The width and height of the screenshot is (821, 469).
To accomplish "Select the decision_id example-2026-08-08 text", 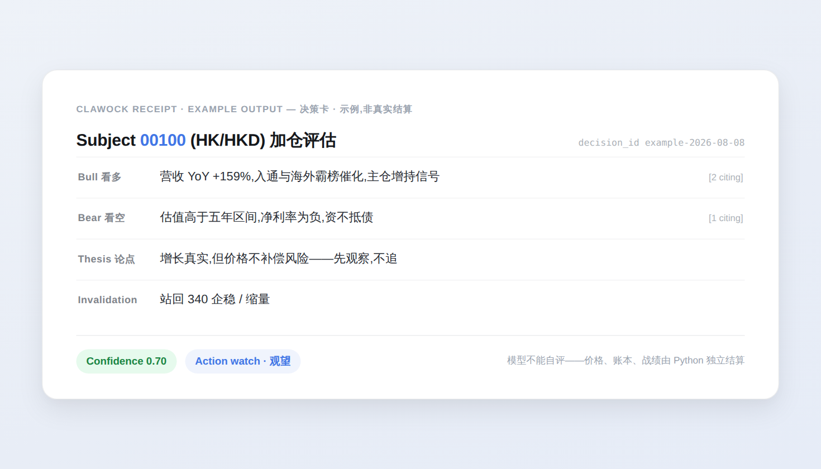I will coord(661,143).
